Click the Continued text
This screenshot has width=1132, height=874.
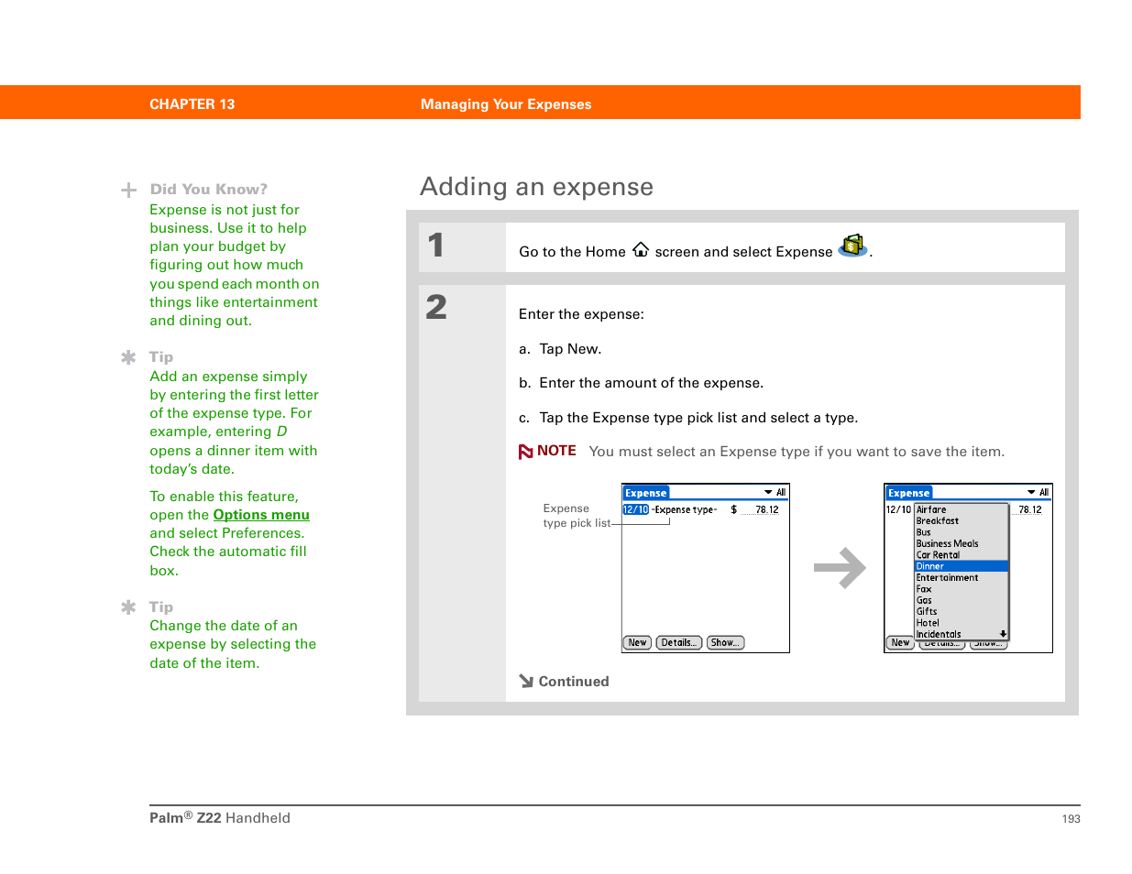(x=574, y=682)
